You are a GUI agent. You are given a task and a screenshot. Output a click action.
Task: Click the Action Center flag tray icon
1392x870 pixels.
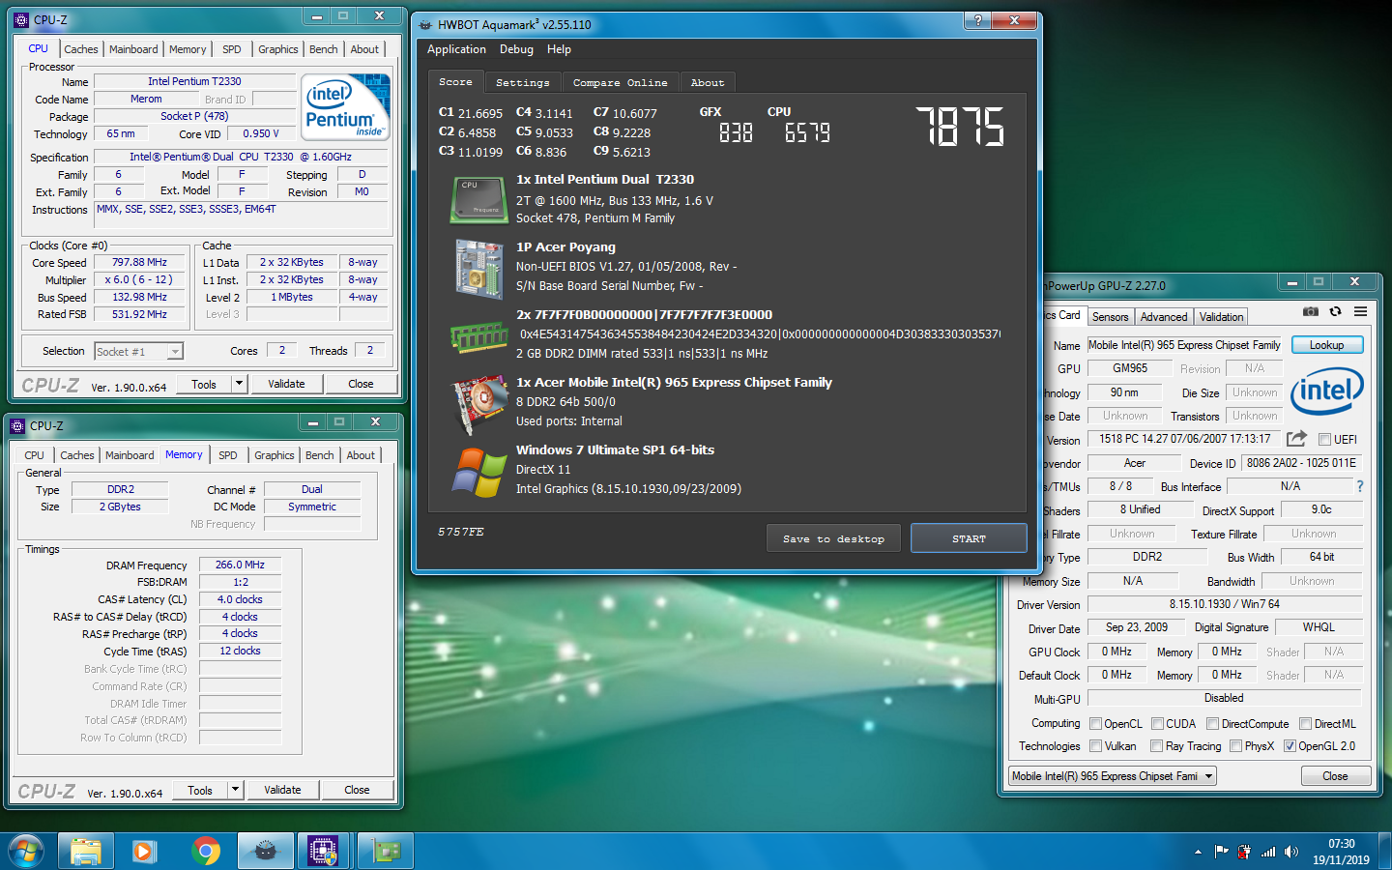[1221, 852]
